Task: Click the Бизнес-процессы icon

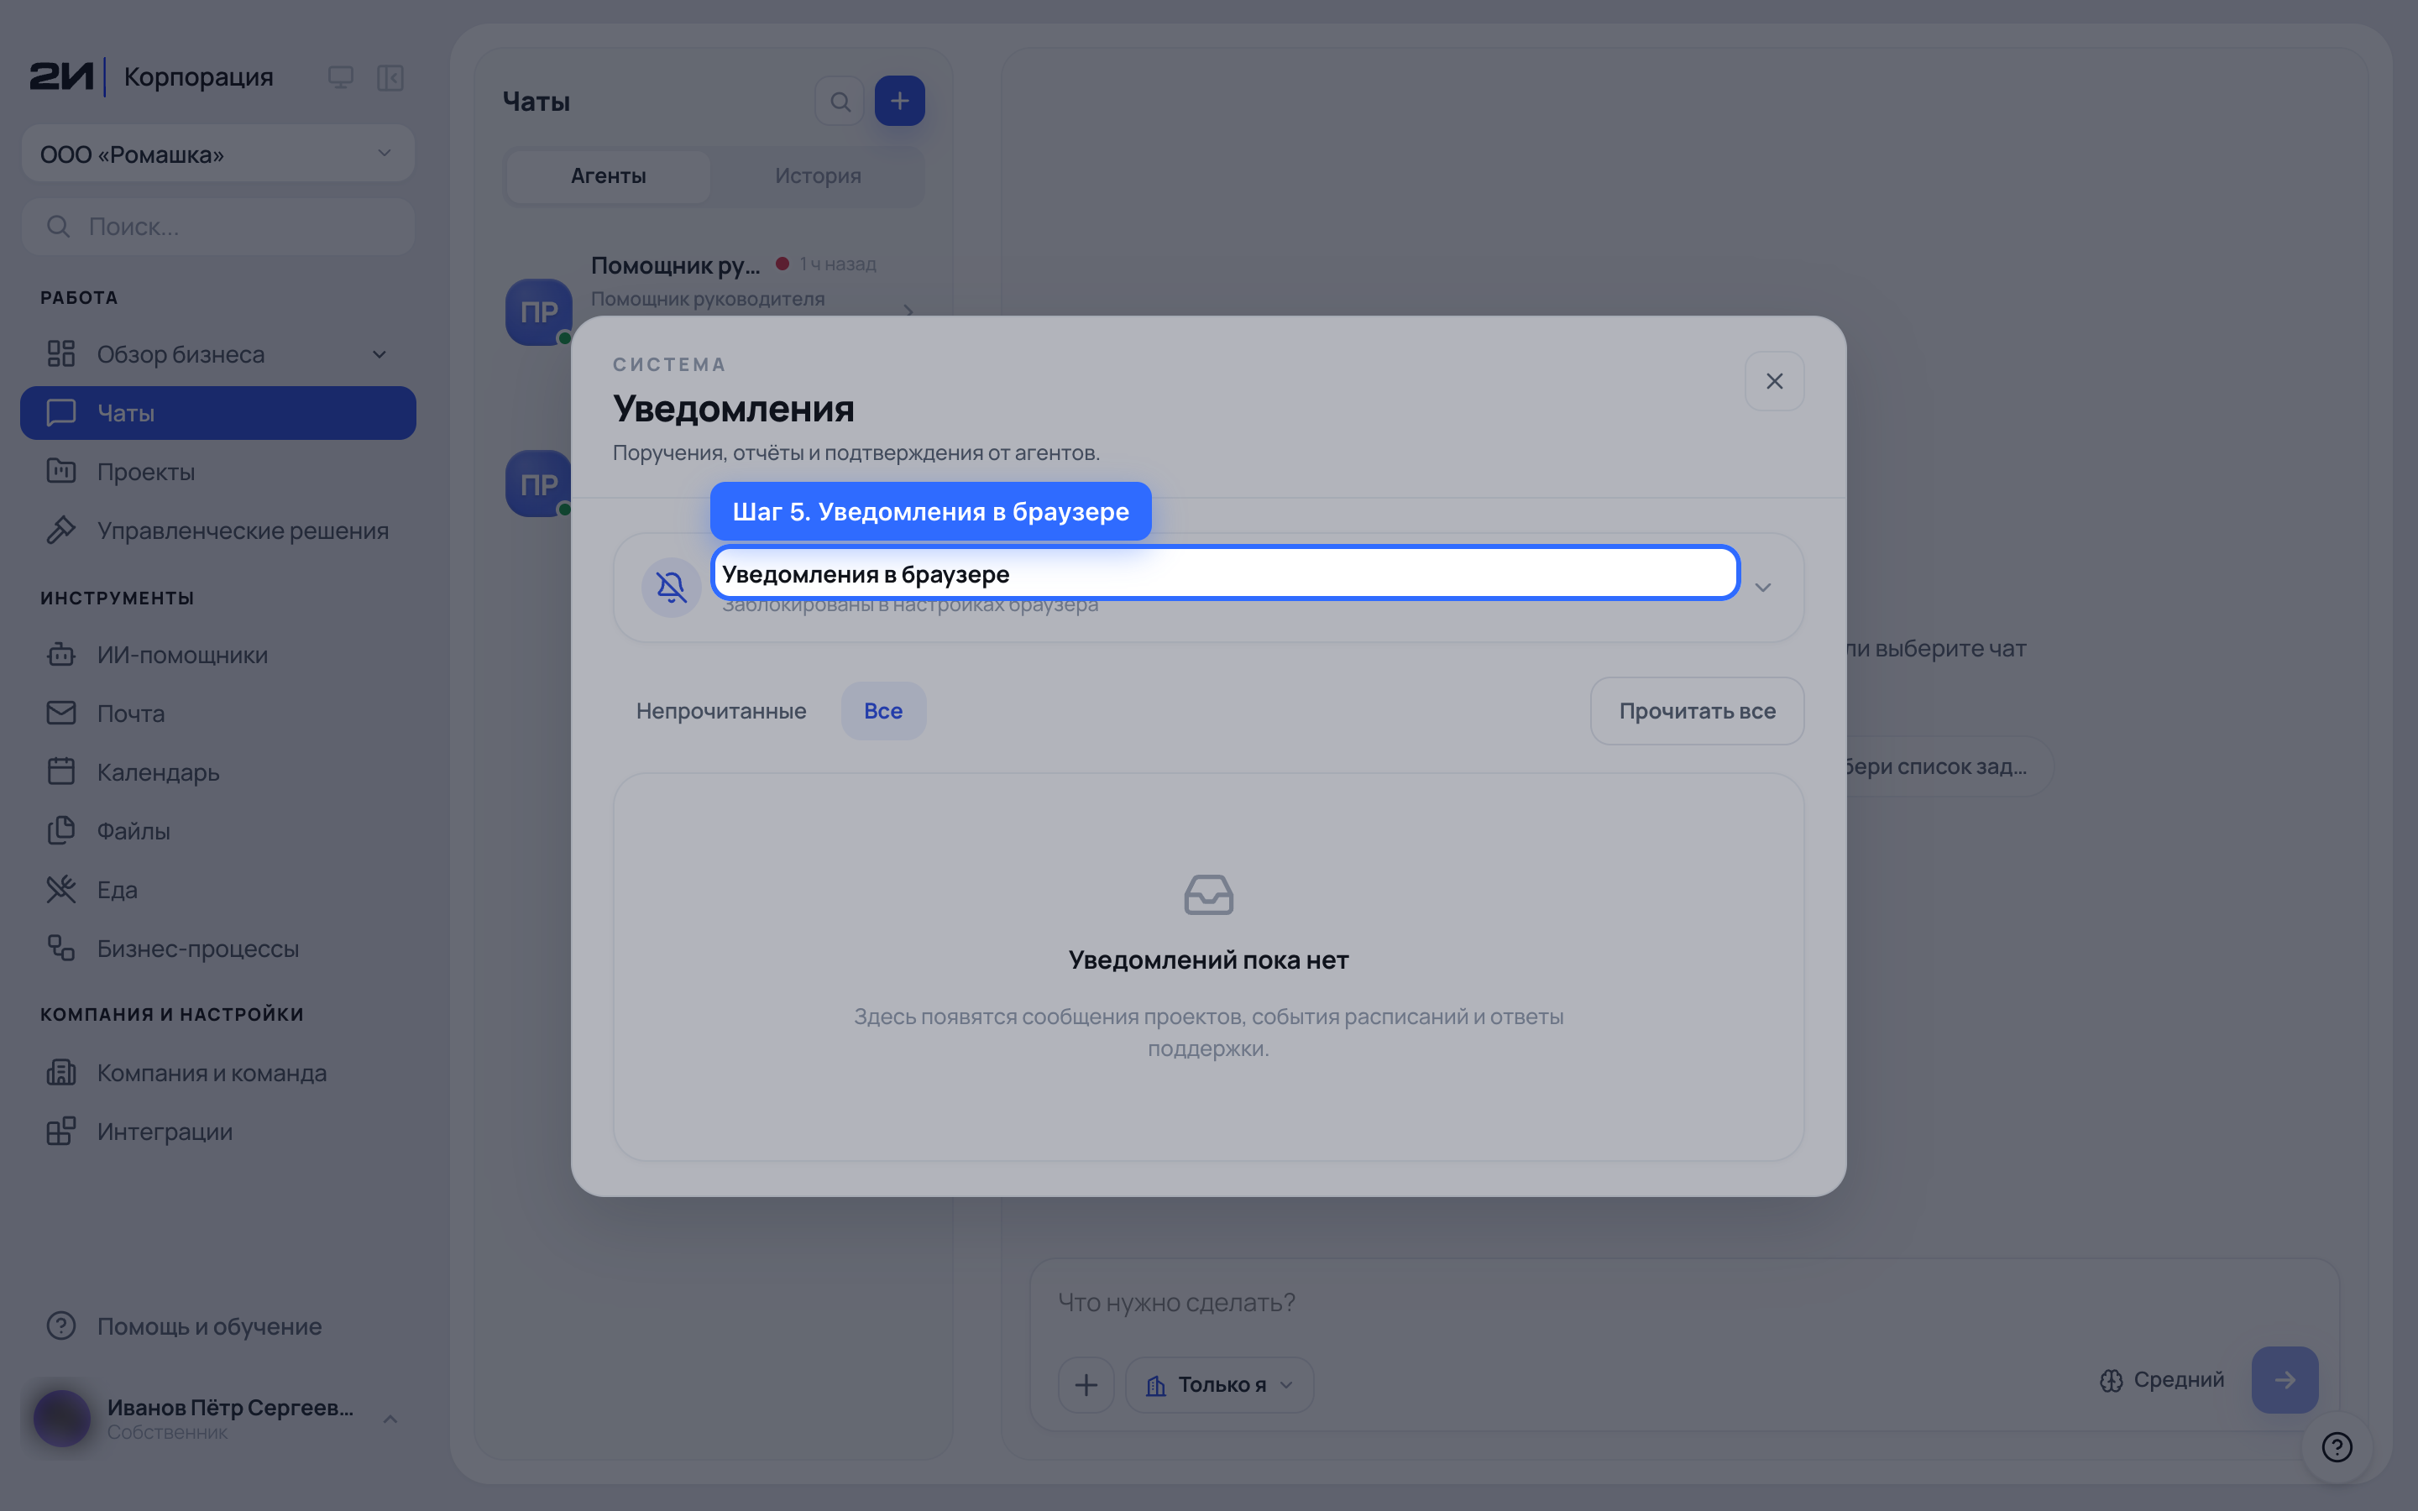Action: coord(61,949)
